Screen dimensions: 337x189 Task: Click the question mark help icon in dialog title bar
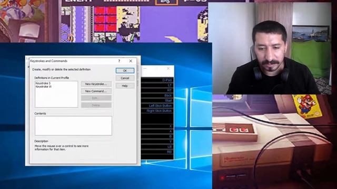tap(120, 61)
